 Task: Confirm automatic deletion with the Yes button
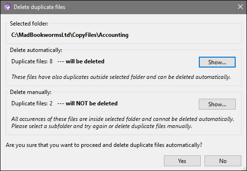[x=182, y=161]
